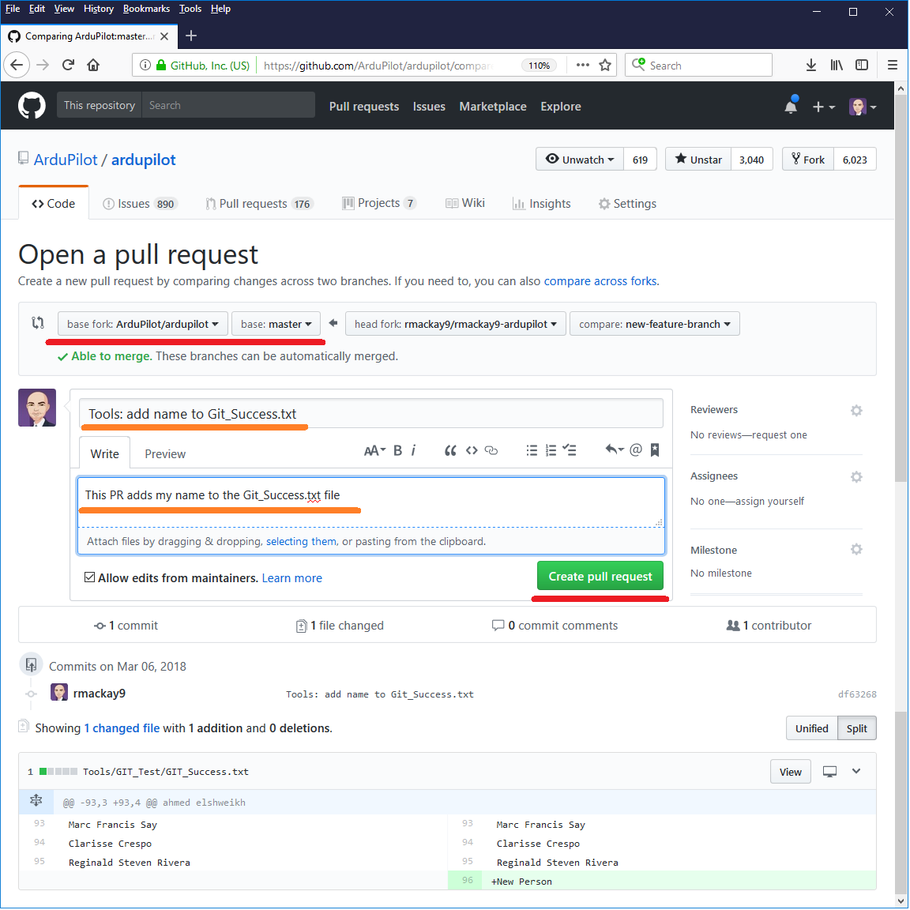This screenshot has width=910, height=910.
Task: Add a task list via toolbar icon
Action: point(570,450)
